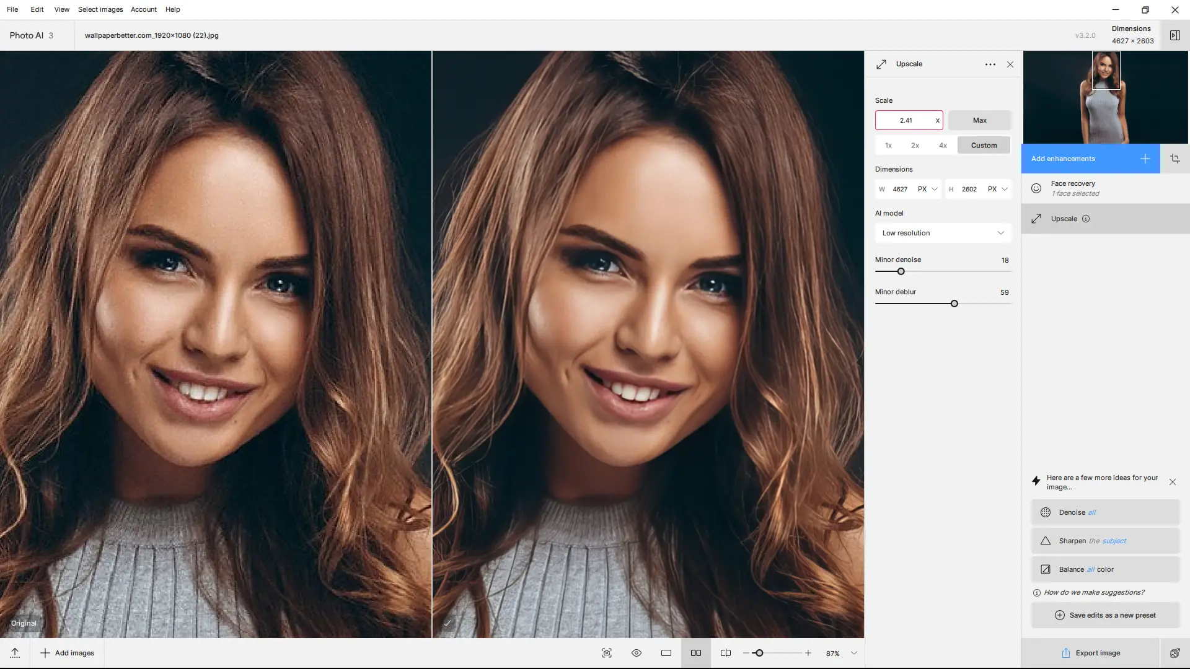Open export settings icon beside Export image
1190x669 pixels.
[x=1175, y=653]
